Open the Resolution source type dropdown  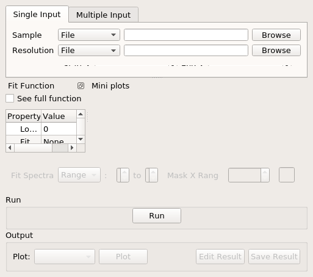(89, 51)
